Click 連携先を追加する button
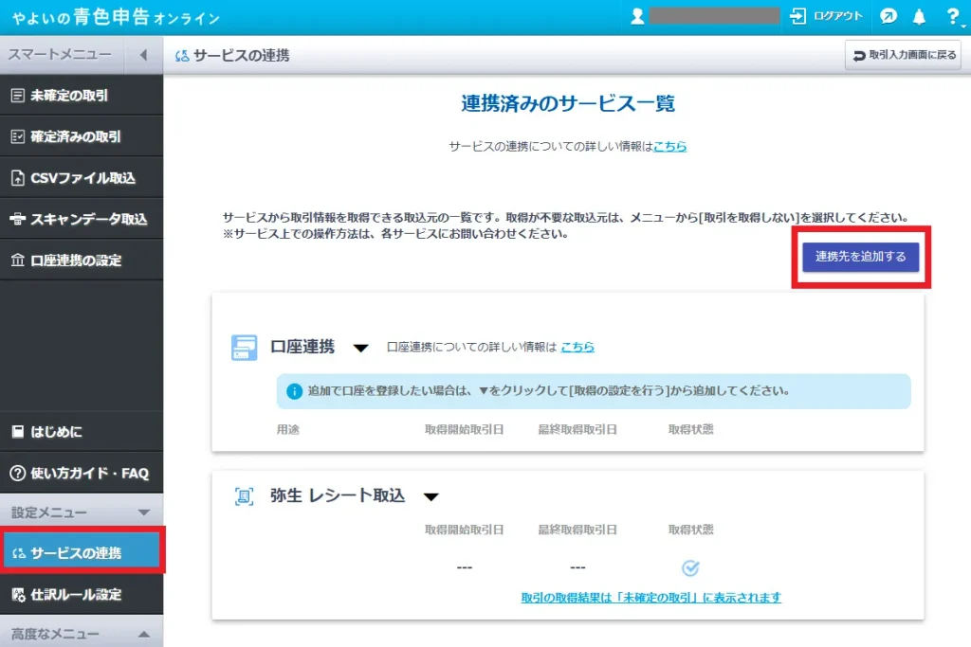971x647 pixels. 861,256
